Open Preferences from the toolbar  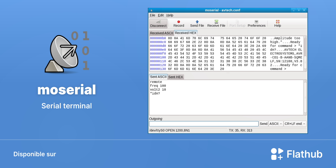pyautogui.click(x=256, y=24)
